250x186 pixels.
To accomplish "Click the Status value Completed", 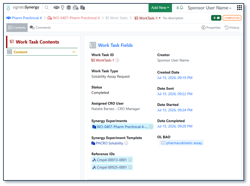I will click(x=100, y=93).
